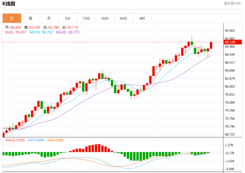The height and width of the screenshot is (173, 245).
Task: Click the 95.003 price axis label
Action: coord(230,31)
